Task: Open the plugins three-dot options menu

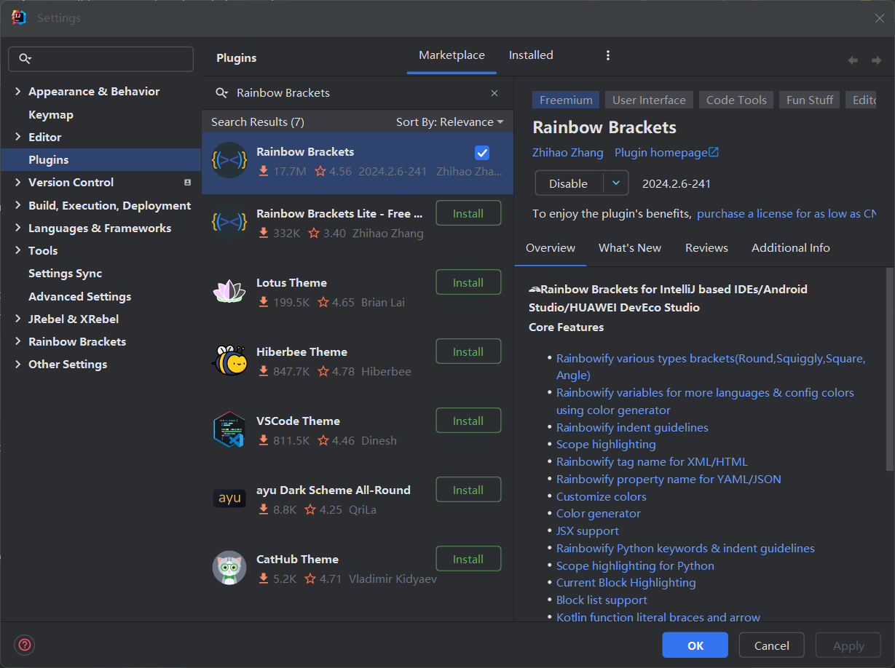Action: (608, 55)
